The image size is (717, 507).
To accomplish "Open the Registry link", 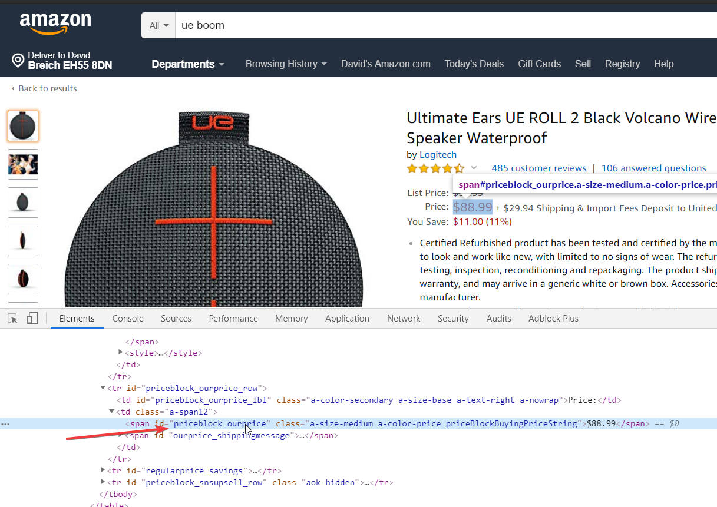I will tap(622, 64).
